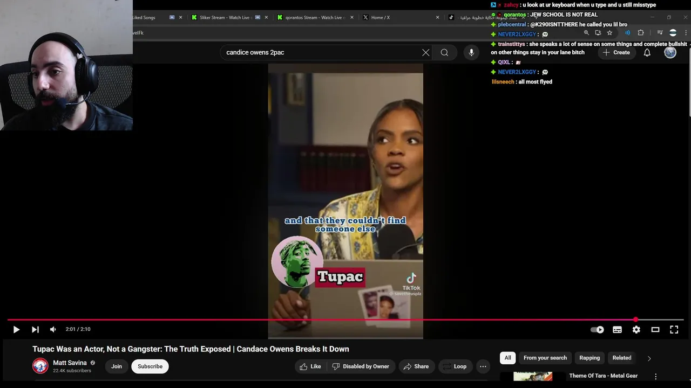Open YouTube notifications bell

pyautogui.click(x=647, y=52)
